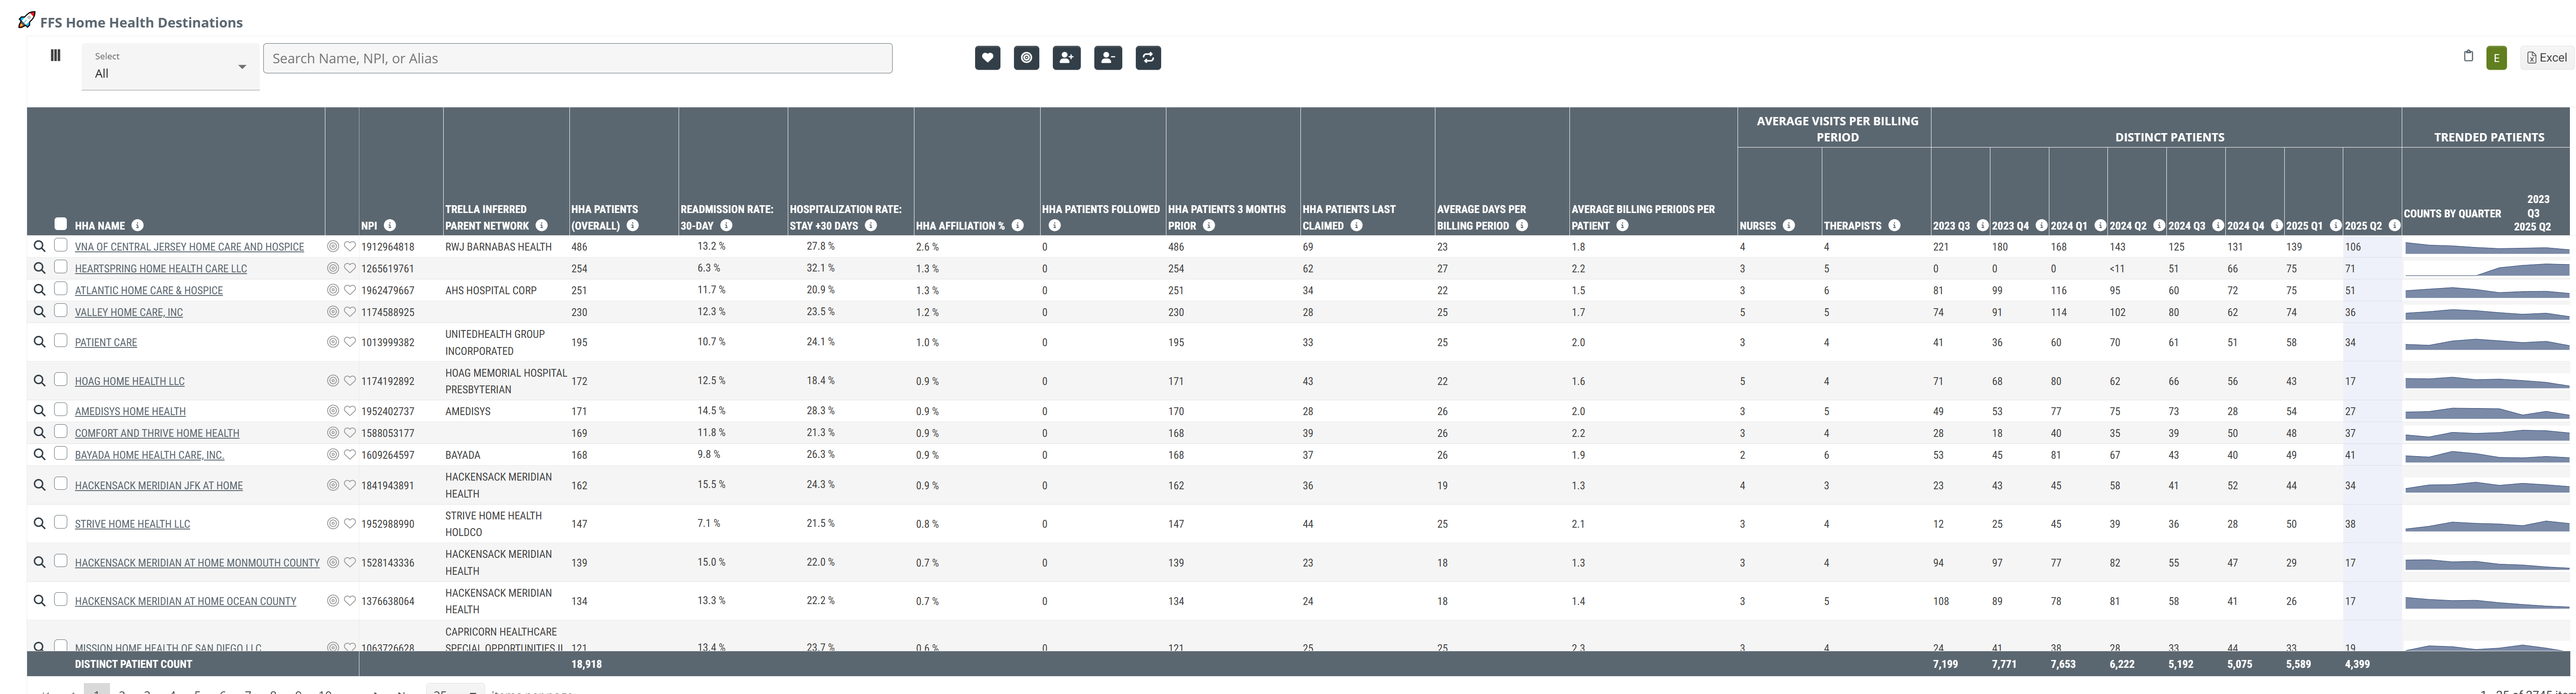
Task: Click the add-user toolbar button
Action: (x=1066, y=58)
